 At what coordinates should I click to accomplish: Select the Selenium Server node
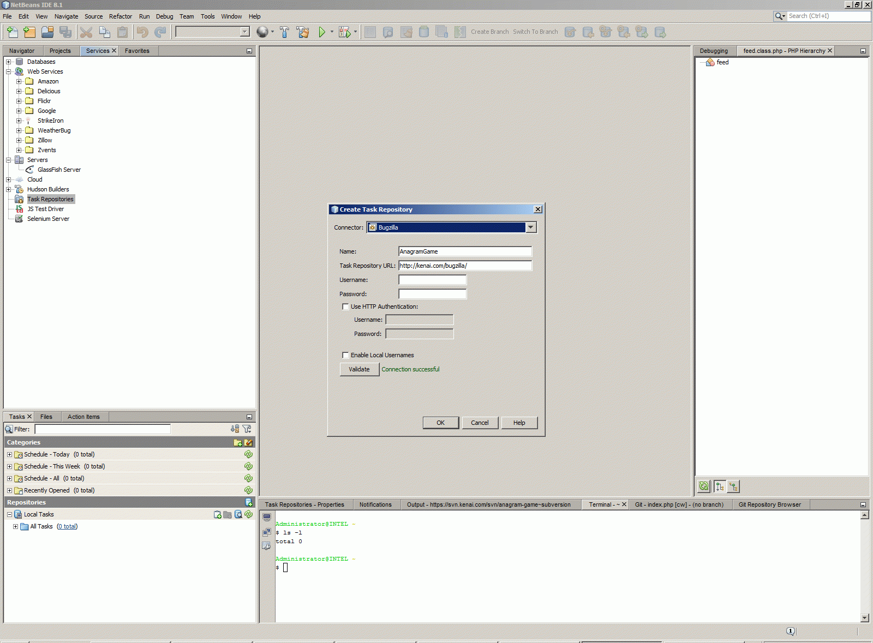48,219
